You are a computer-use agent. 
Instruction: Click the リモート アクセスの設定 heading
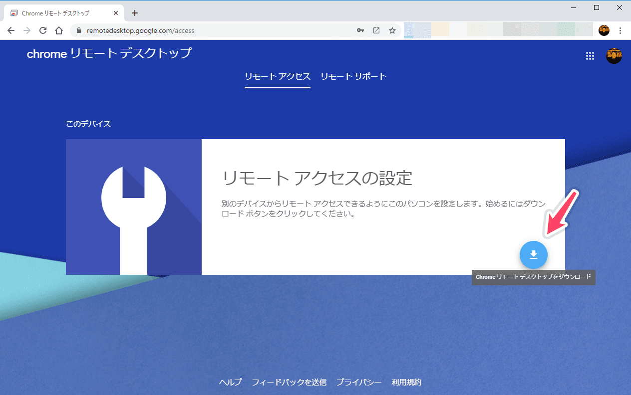pos(317,178)
